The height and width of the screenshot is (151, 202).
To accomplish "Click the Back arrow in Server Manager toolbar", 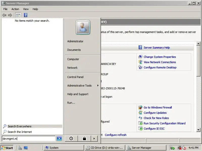I will (x=4, y=15).
